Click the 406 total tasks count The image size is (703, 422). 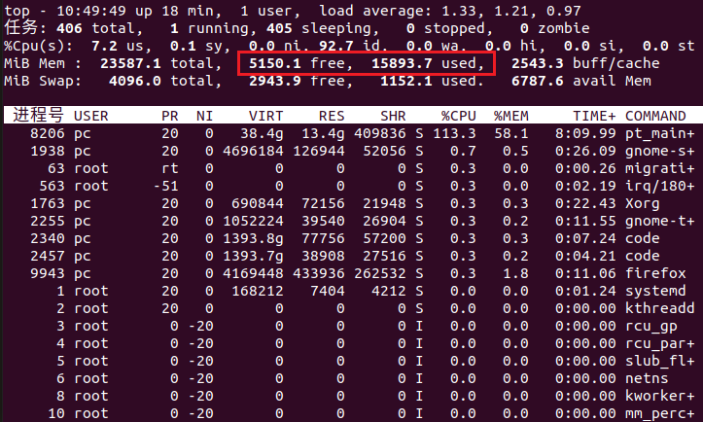point(69,28)
